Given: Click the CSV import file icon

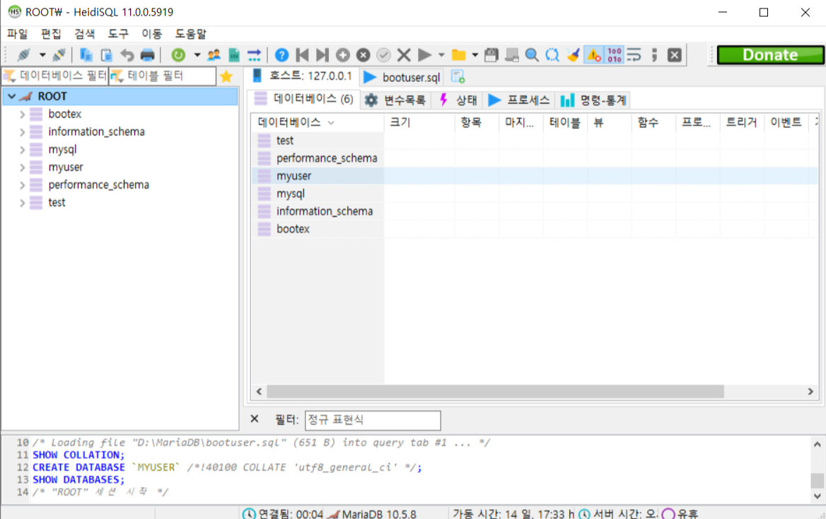Looking at the screenshot, I should click(x=234, y=54).
